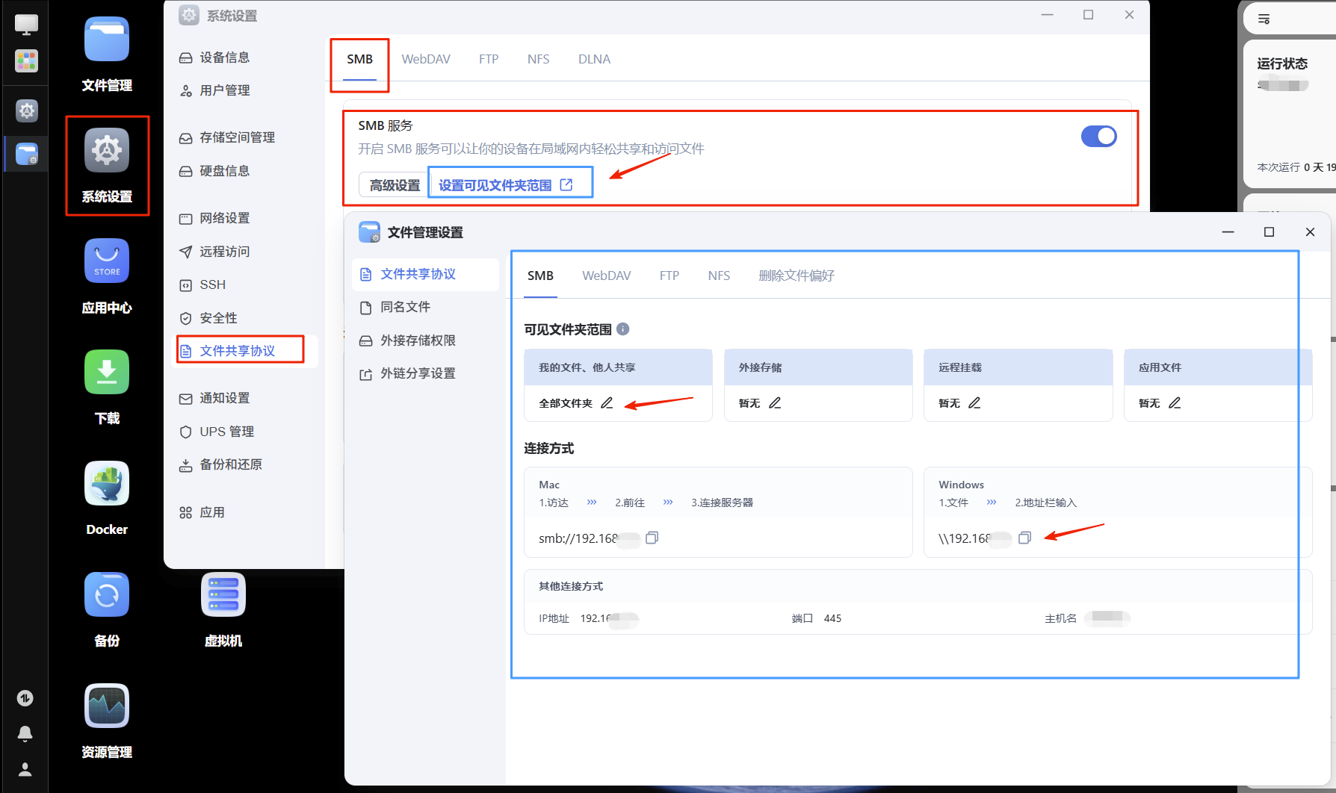Open the 文件管理 desktop app icon
Viewport: 1336px width, 793px height.
[x=107, y=40]
